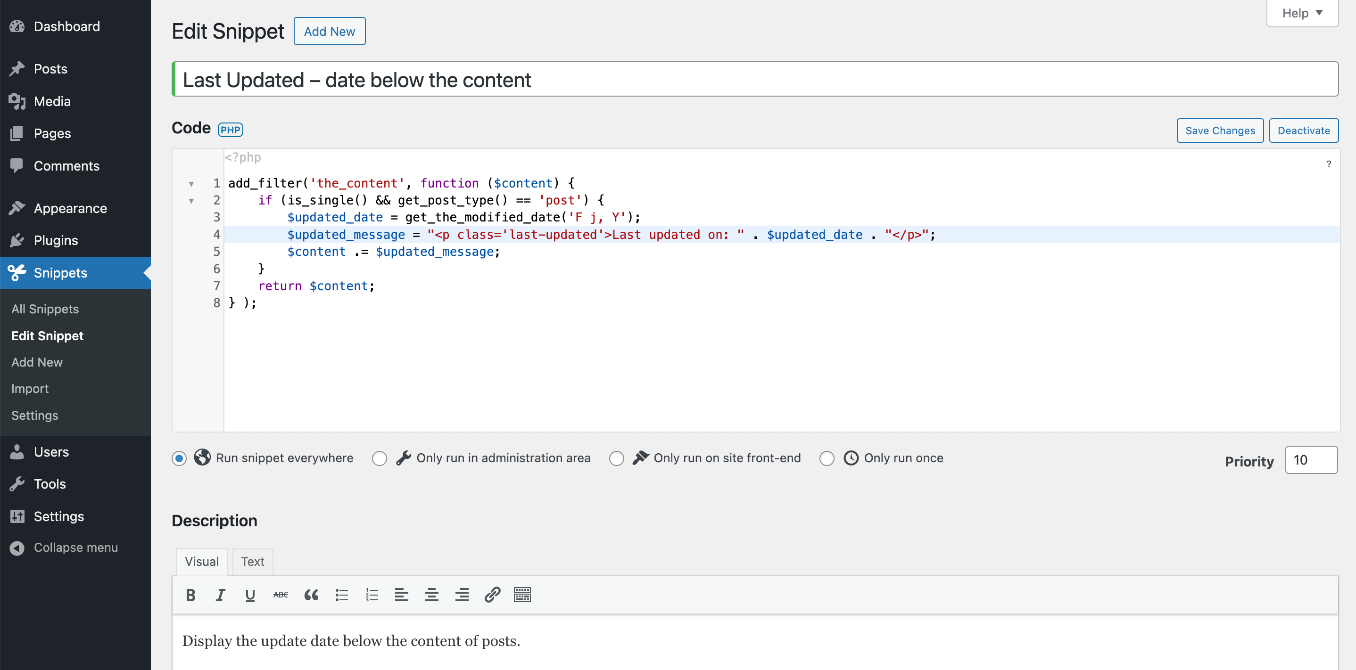Viewport: 1356px width, 670px height.
Task: Click the Italic formatting icon
Action: coord(221,594)
